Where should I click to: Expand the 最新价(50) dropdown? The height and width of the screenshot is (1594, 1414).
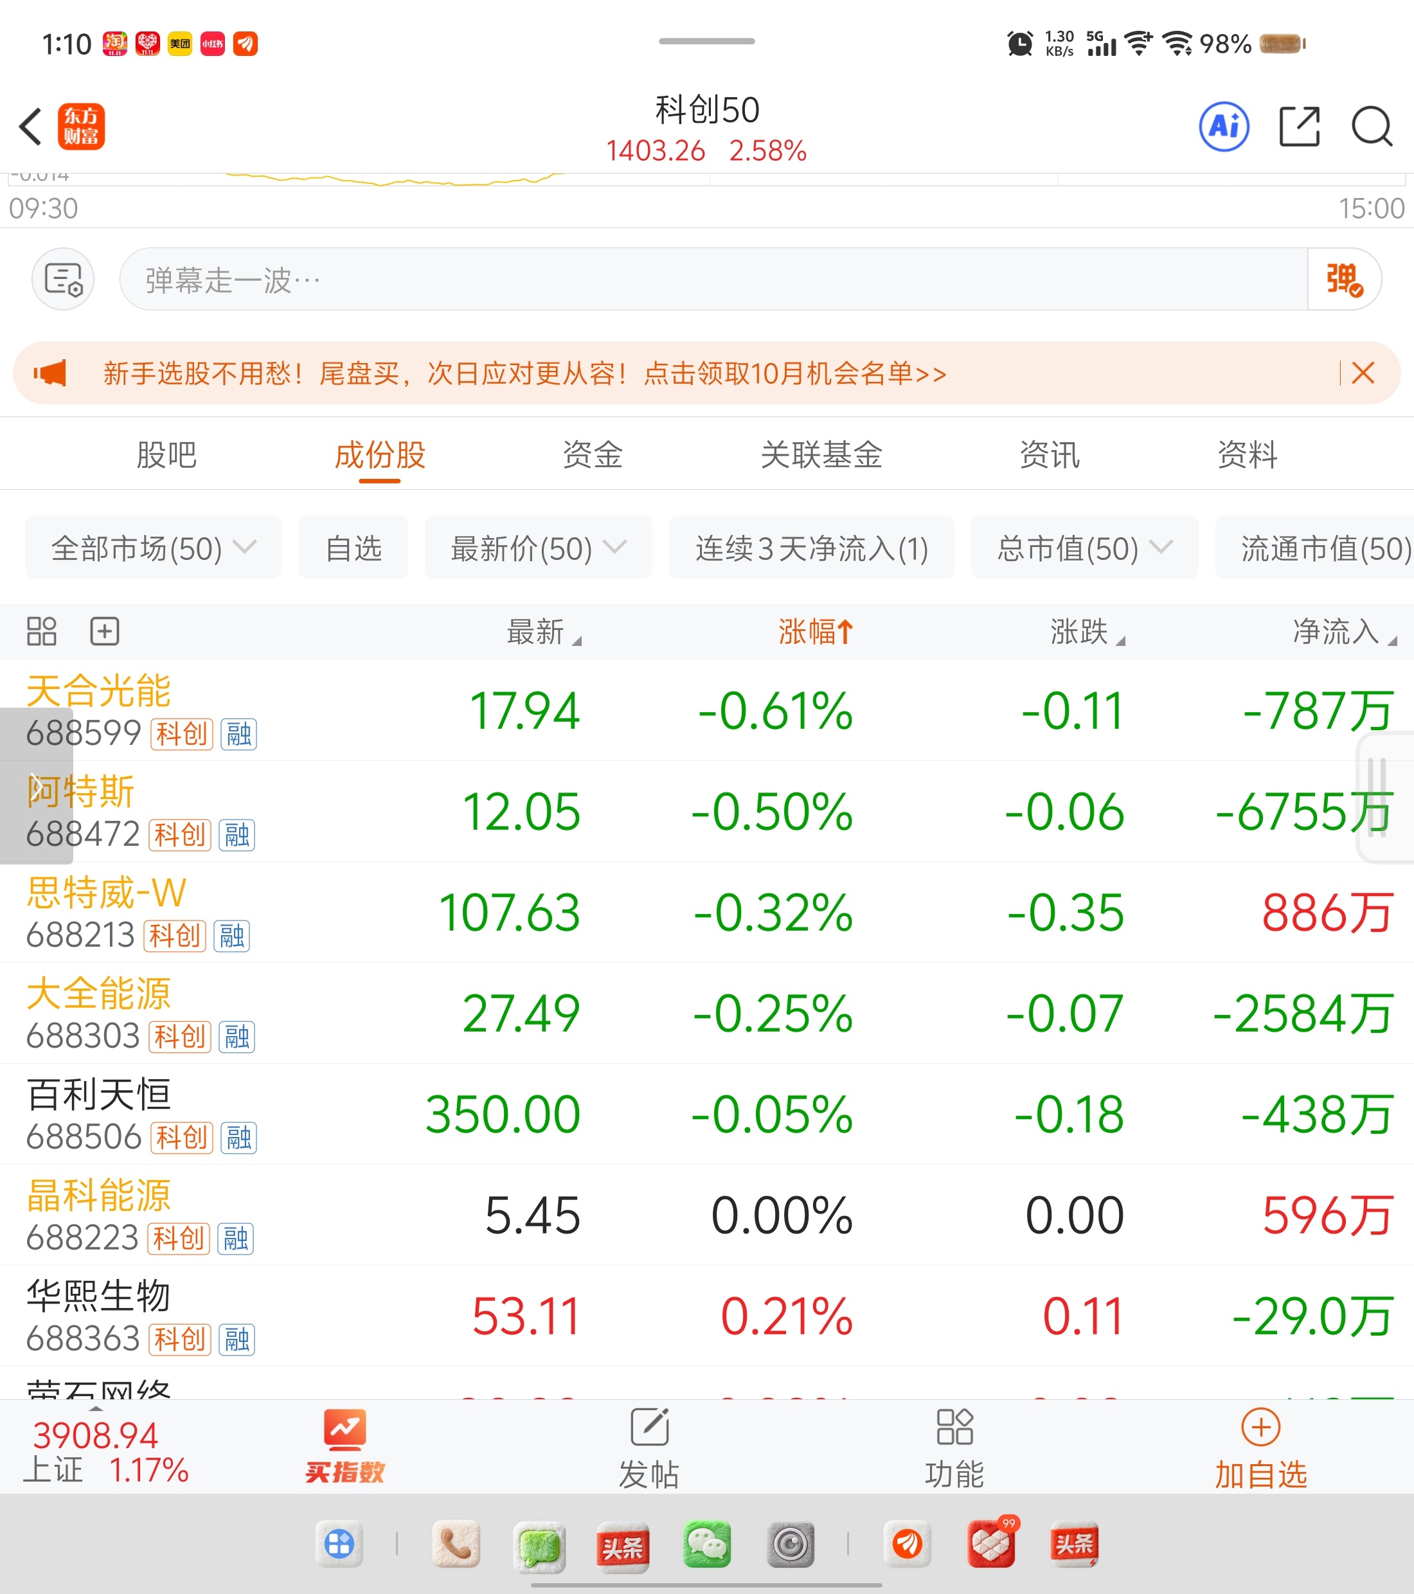click(538, 548)
